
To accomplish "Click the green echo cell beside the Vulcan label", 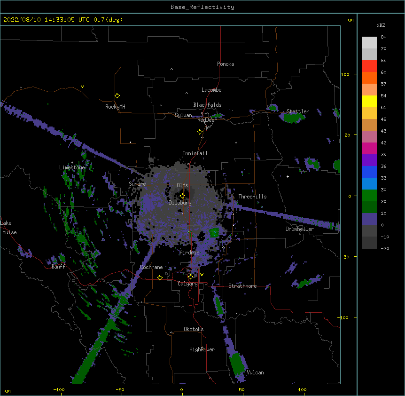I will 238,363.
